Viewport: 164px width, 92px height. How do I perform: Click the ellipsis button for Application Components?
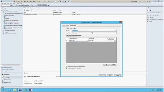(x=115, y=41)
